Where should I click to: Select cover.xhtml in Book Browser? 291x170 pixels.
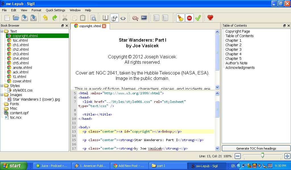coord(22,81)
